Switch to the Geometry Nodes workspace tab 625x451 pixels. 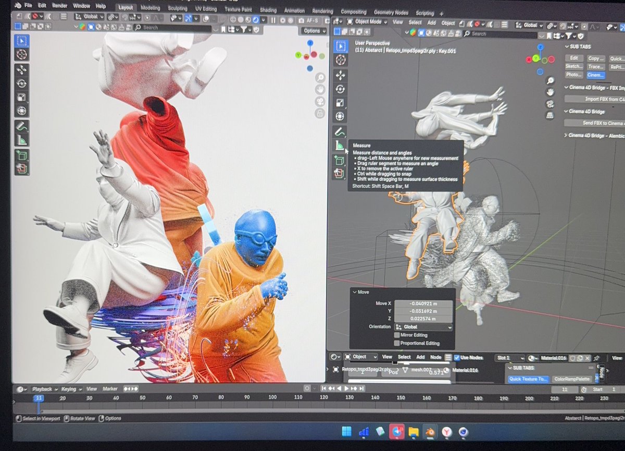point(391,12)
